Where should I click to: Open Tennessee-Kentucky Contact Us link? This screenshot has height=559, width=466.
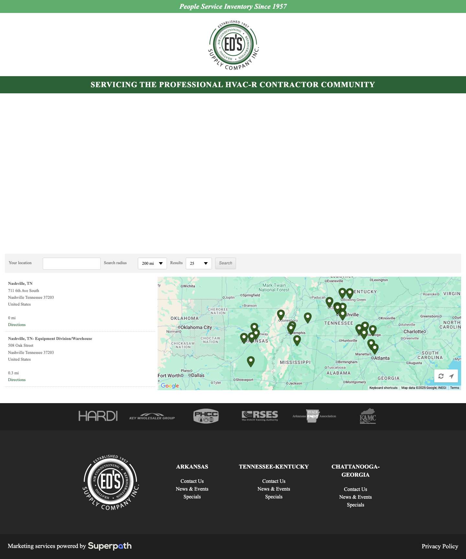(274, 481)
